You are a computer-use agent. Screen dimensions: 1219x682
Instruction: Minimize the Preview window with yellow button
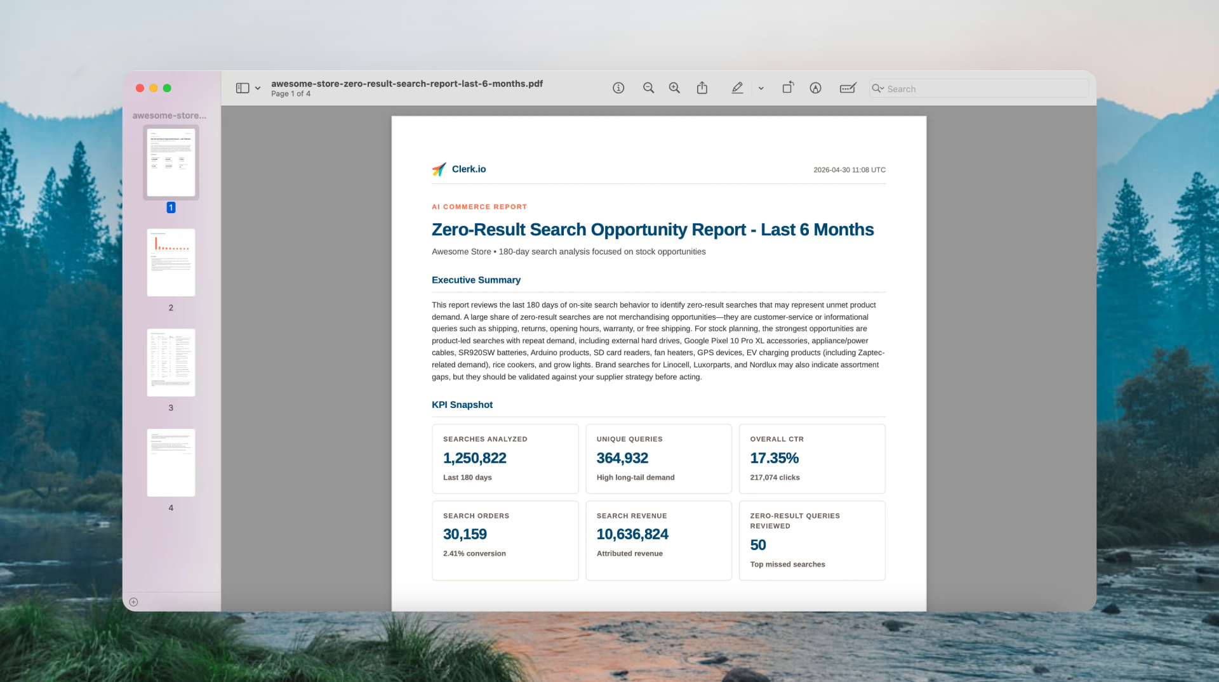(x=154, y=88)
